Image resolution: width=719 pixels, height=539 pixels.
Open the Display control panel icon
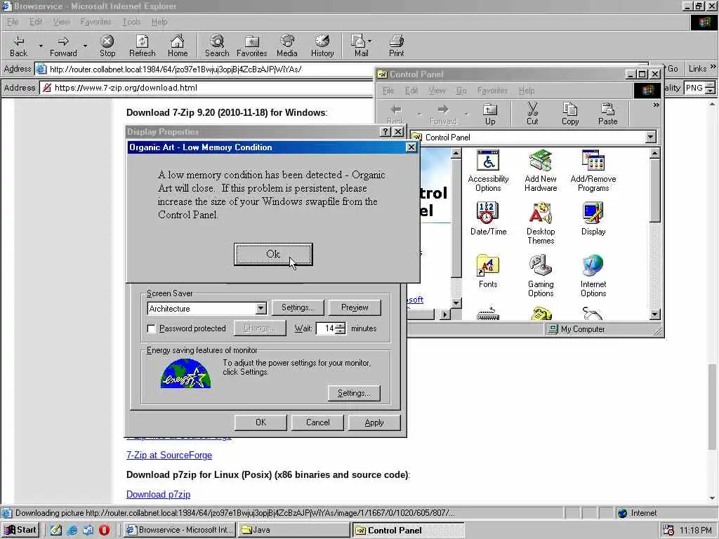pos(593,219)
